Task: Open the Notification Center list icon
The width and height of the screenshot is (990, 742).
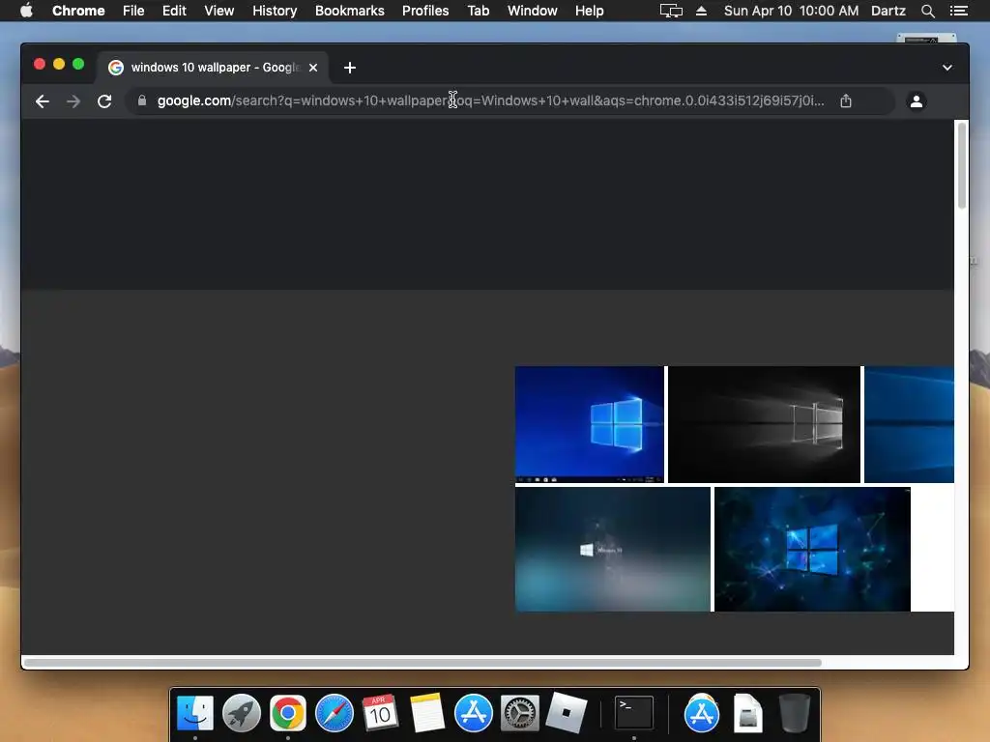Action: tap(958, 11)
